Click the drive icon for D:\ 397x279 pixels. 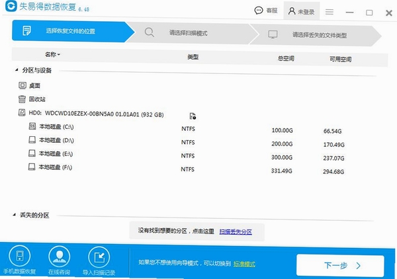pyautogui.click(x=32, y=139)
